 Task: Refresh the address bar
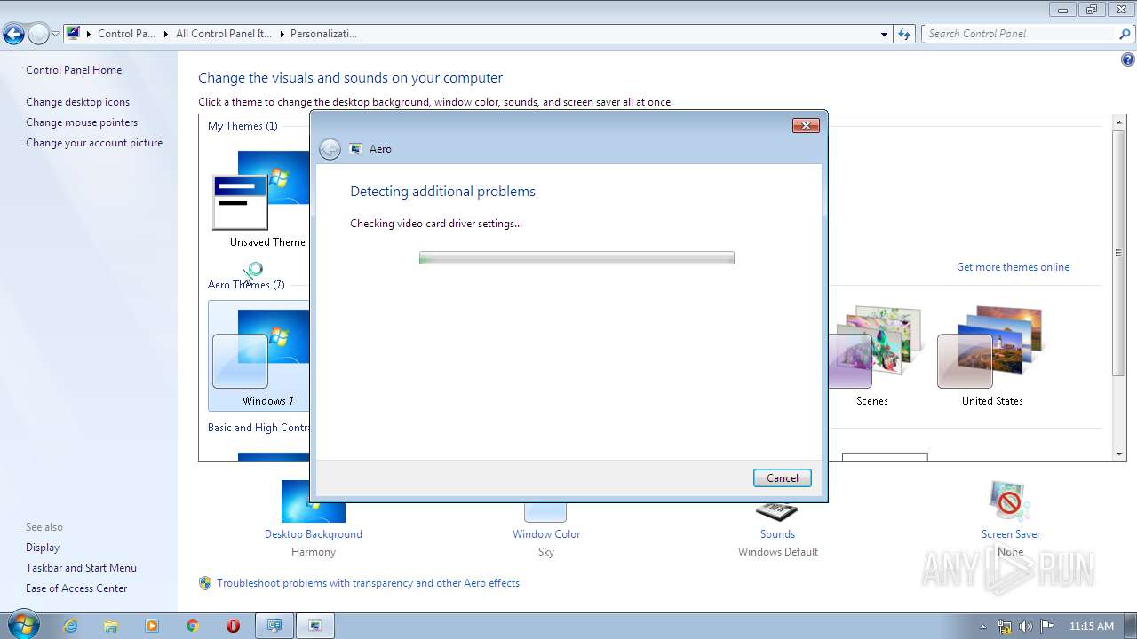[904, 34]
